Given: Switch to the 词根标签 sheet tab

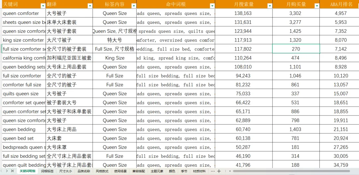Looking at the screenshot, I should [47, 171].
